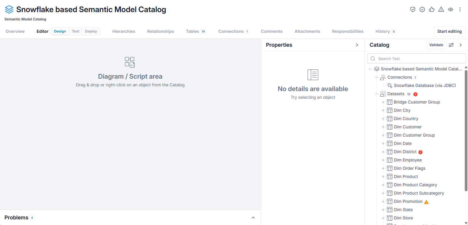Open the Connections tab

coord(233,31)
